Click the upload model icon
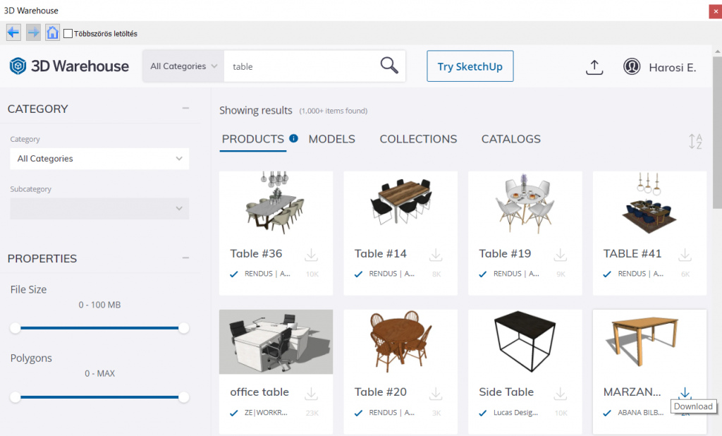Image resolution: width=722 pixels, height=436 pixels. tap(594, 66)
